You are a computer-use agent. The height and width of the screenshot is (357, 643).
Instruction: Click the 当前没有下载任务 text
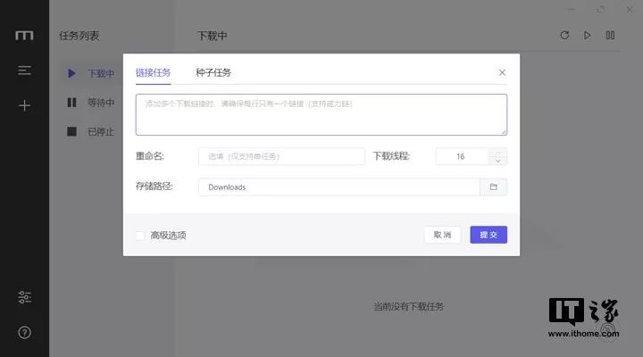coord(409,307)
